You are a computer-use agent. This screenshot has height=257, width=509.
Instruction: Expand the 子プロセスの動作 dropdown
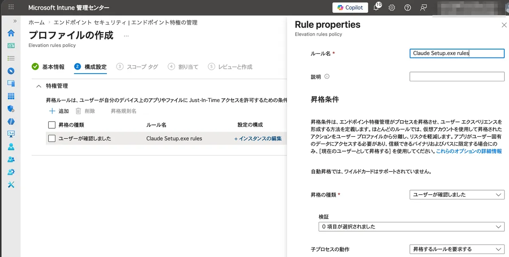457,249
